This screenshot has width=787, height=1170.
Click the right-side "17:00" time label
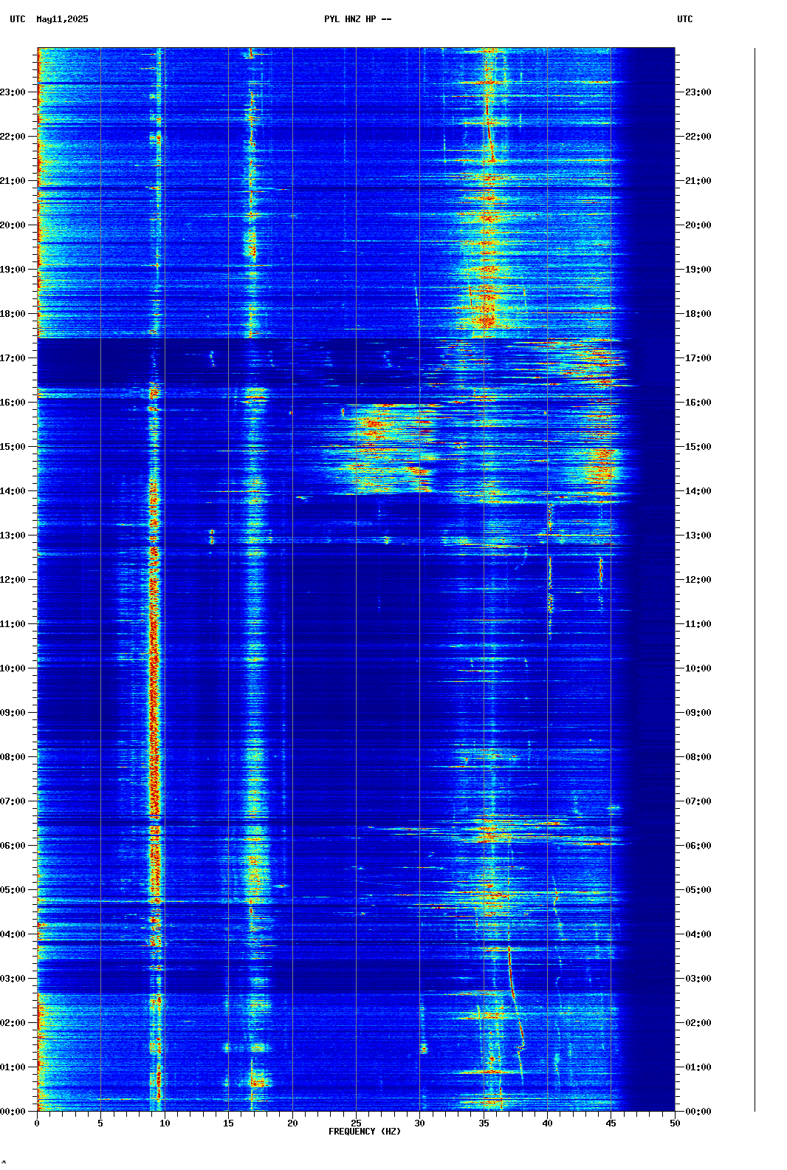click(698, 358)
